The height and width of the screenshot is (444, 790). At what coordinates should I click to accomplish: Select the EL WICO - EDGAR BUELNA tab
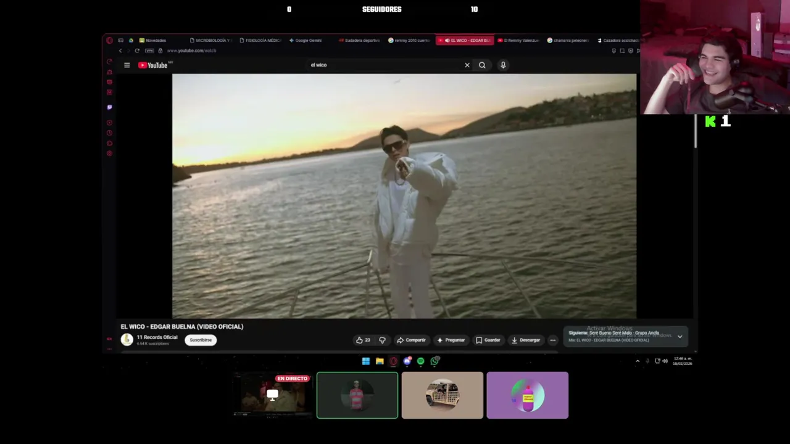(x=465, y=40)
